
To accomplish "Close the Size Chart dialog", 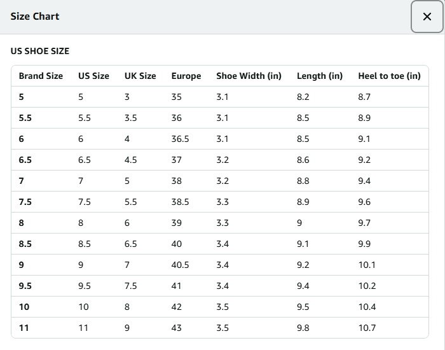I will (427, 17).
